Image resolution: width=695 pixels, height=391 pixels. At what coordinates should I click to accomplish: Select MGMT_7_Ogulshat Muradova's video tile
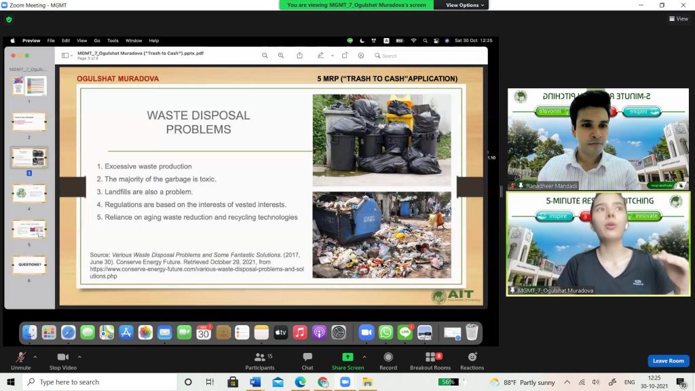point(598,244)
